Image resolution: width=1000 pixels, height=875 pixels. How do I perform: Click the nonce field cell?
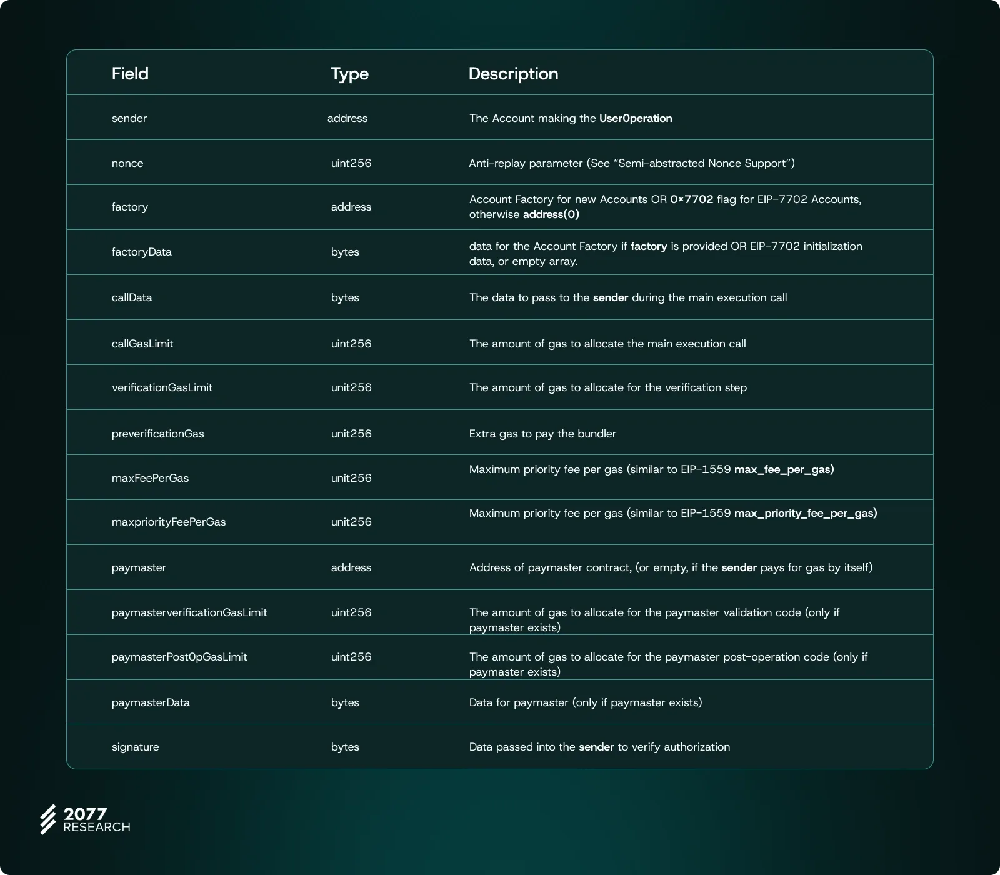pyautogui.click(x=127, y=163)
